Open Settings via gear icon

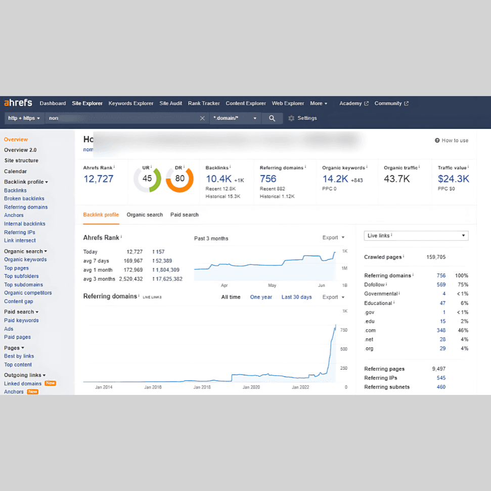pos(291,118)
